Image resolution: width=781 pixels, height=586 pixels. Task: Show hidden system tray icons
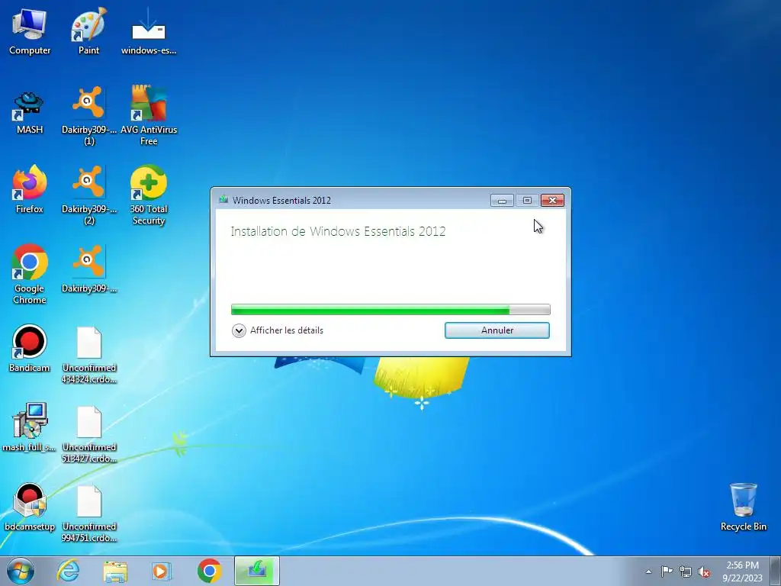tap(648, 572)
